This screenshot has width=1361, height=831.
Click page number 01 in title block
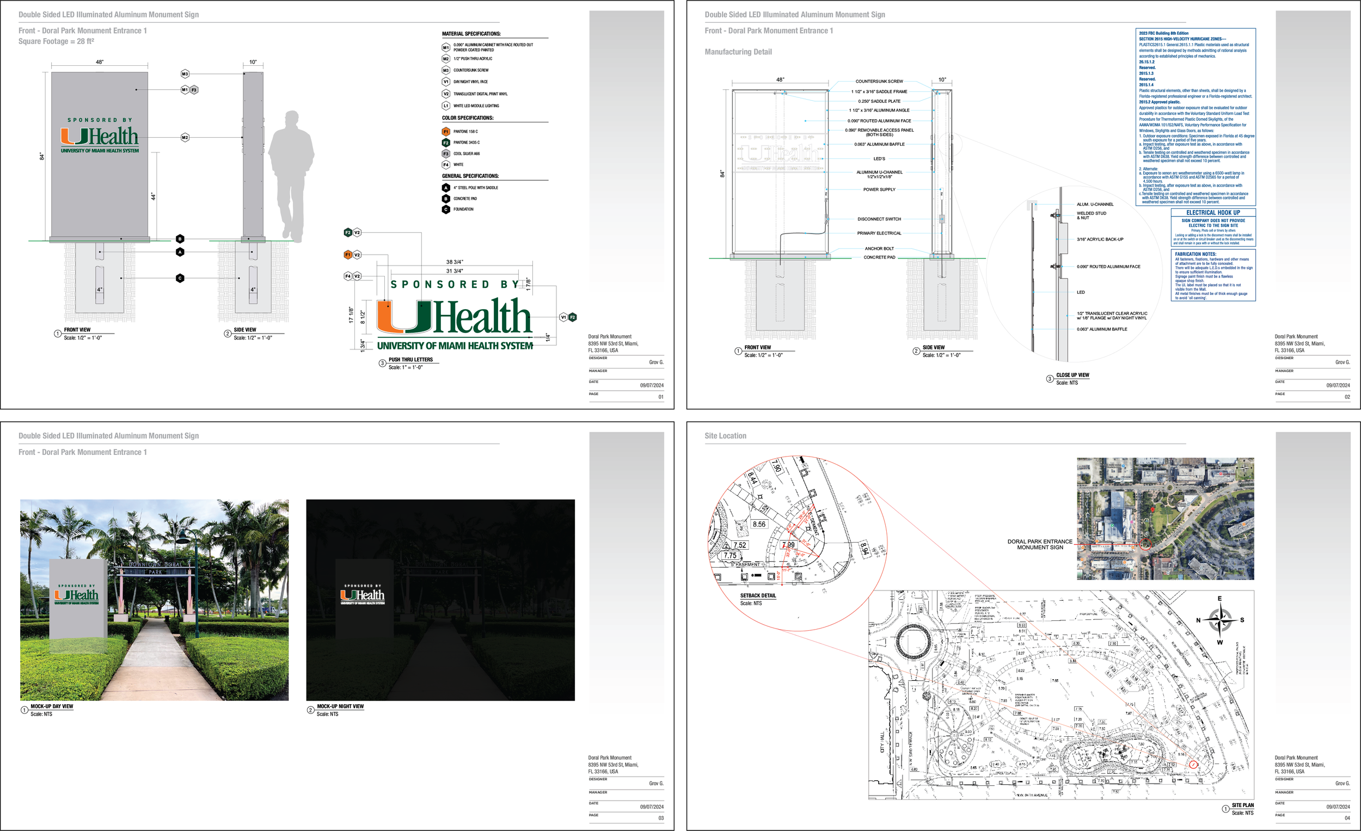coord(660,397)
